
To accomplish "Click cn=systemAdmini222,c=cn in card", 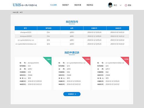I will pyautogui.click(x=115, y=63).
